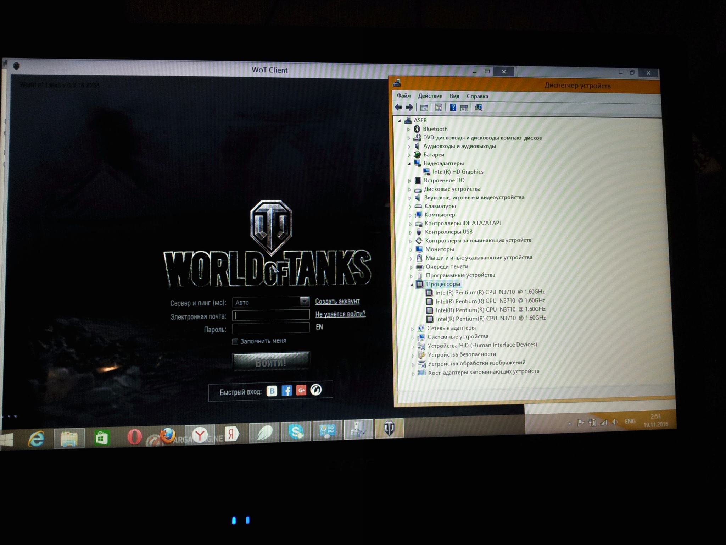Click the ENG language indicator in tray
Screen dimensions: 726x545
coord(630,421)
